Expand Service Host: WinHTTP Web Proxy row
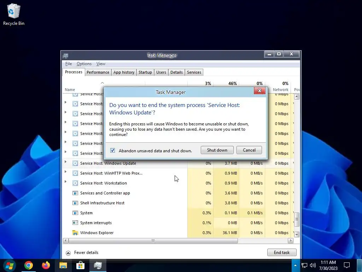 (65, 172)
